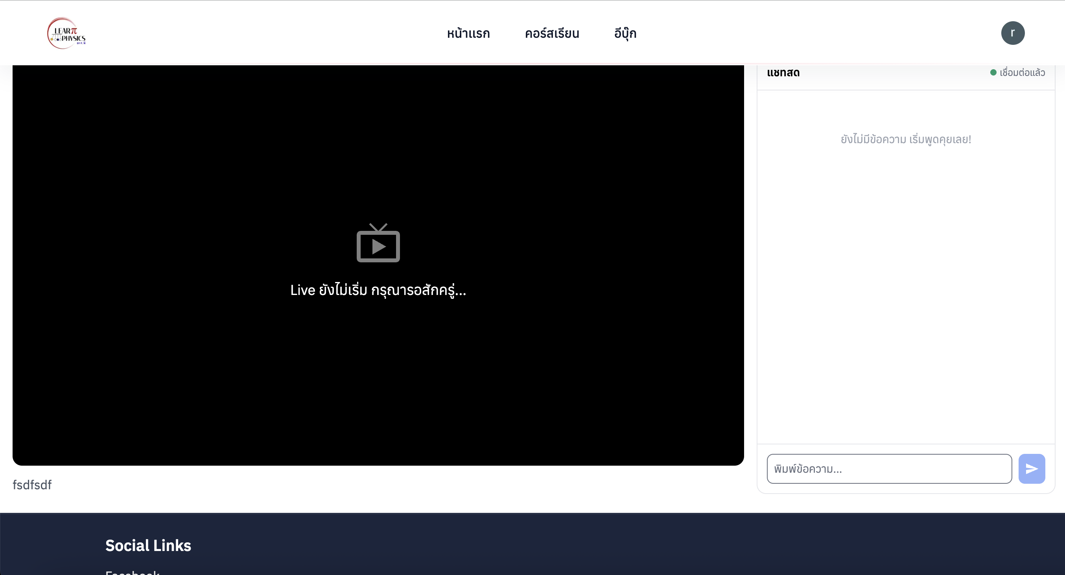Viewport: 1065px width, 575px height.
Task: Open the คอร์สเรียน navigation item
Action: [x=552, y=33]
